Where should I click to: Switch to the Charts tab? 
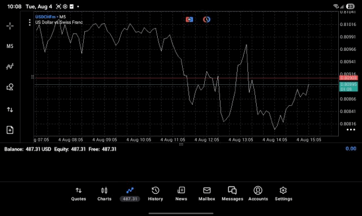click(104, 194)
